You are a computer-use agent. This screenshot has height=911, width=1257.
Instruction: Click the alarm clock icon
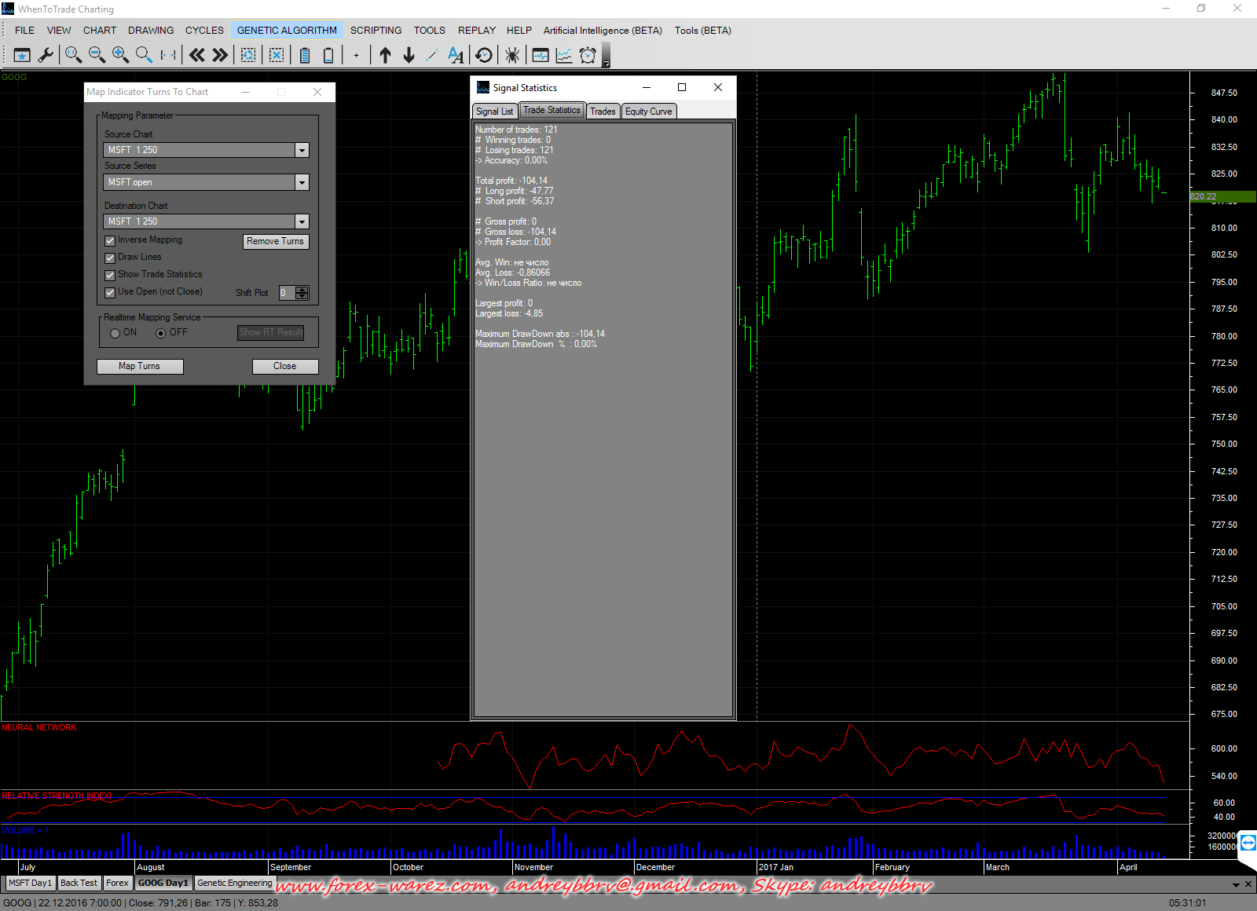[588, 55]
